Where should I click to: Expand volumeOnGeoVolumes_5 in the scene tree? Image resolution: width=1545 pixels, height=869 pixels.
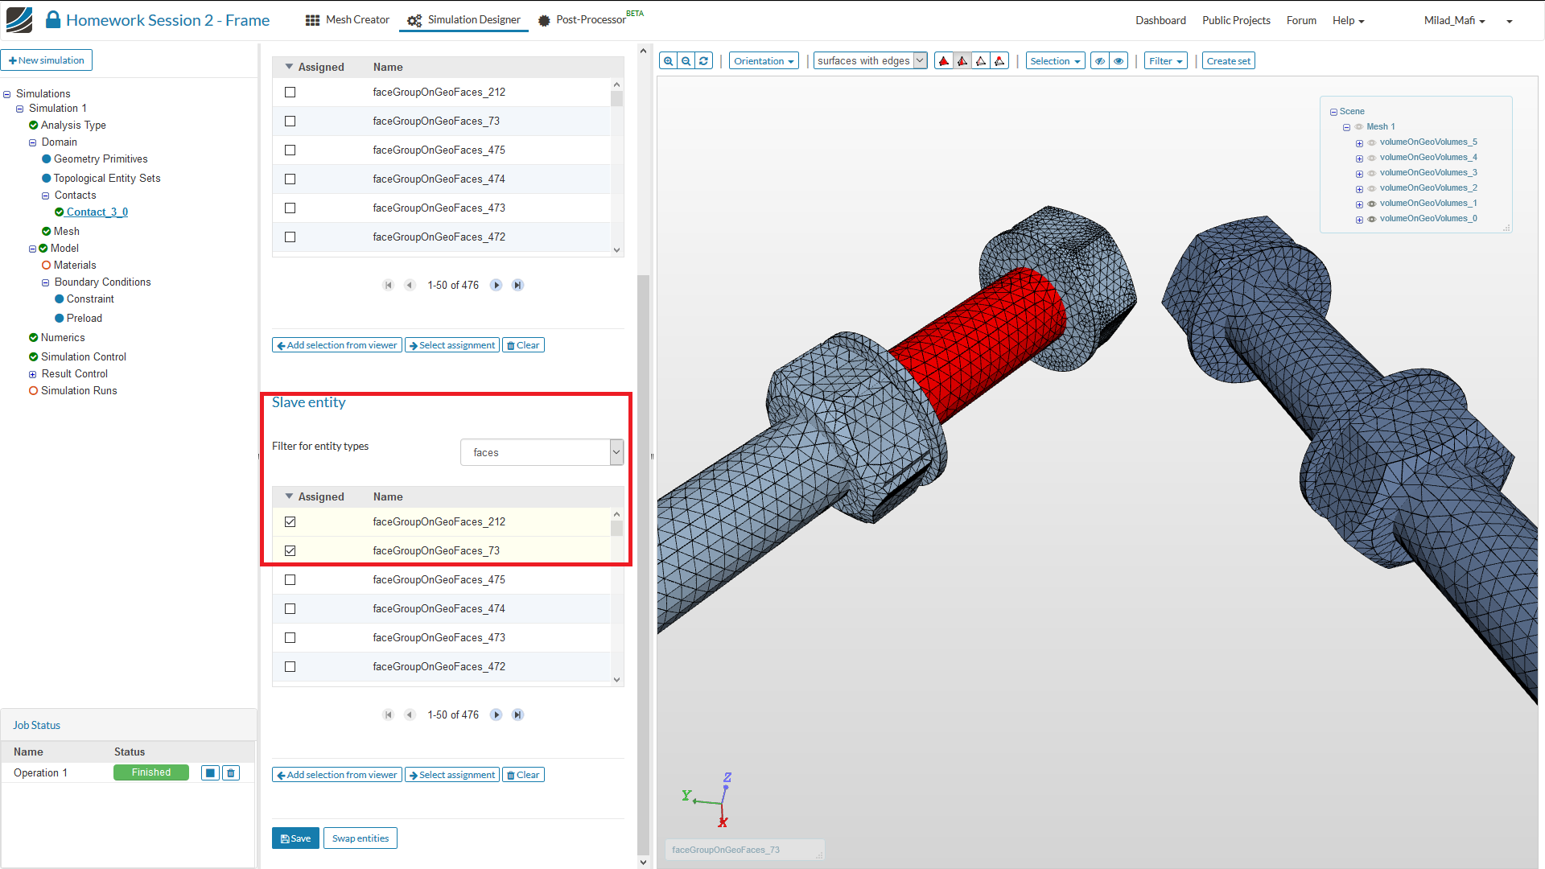coord(1359,143)
